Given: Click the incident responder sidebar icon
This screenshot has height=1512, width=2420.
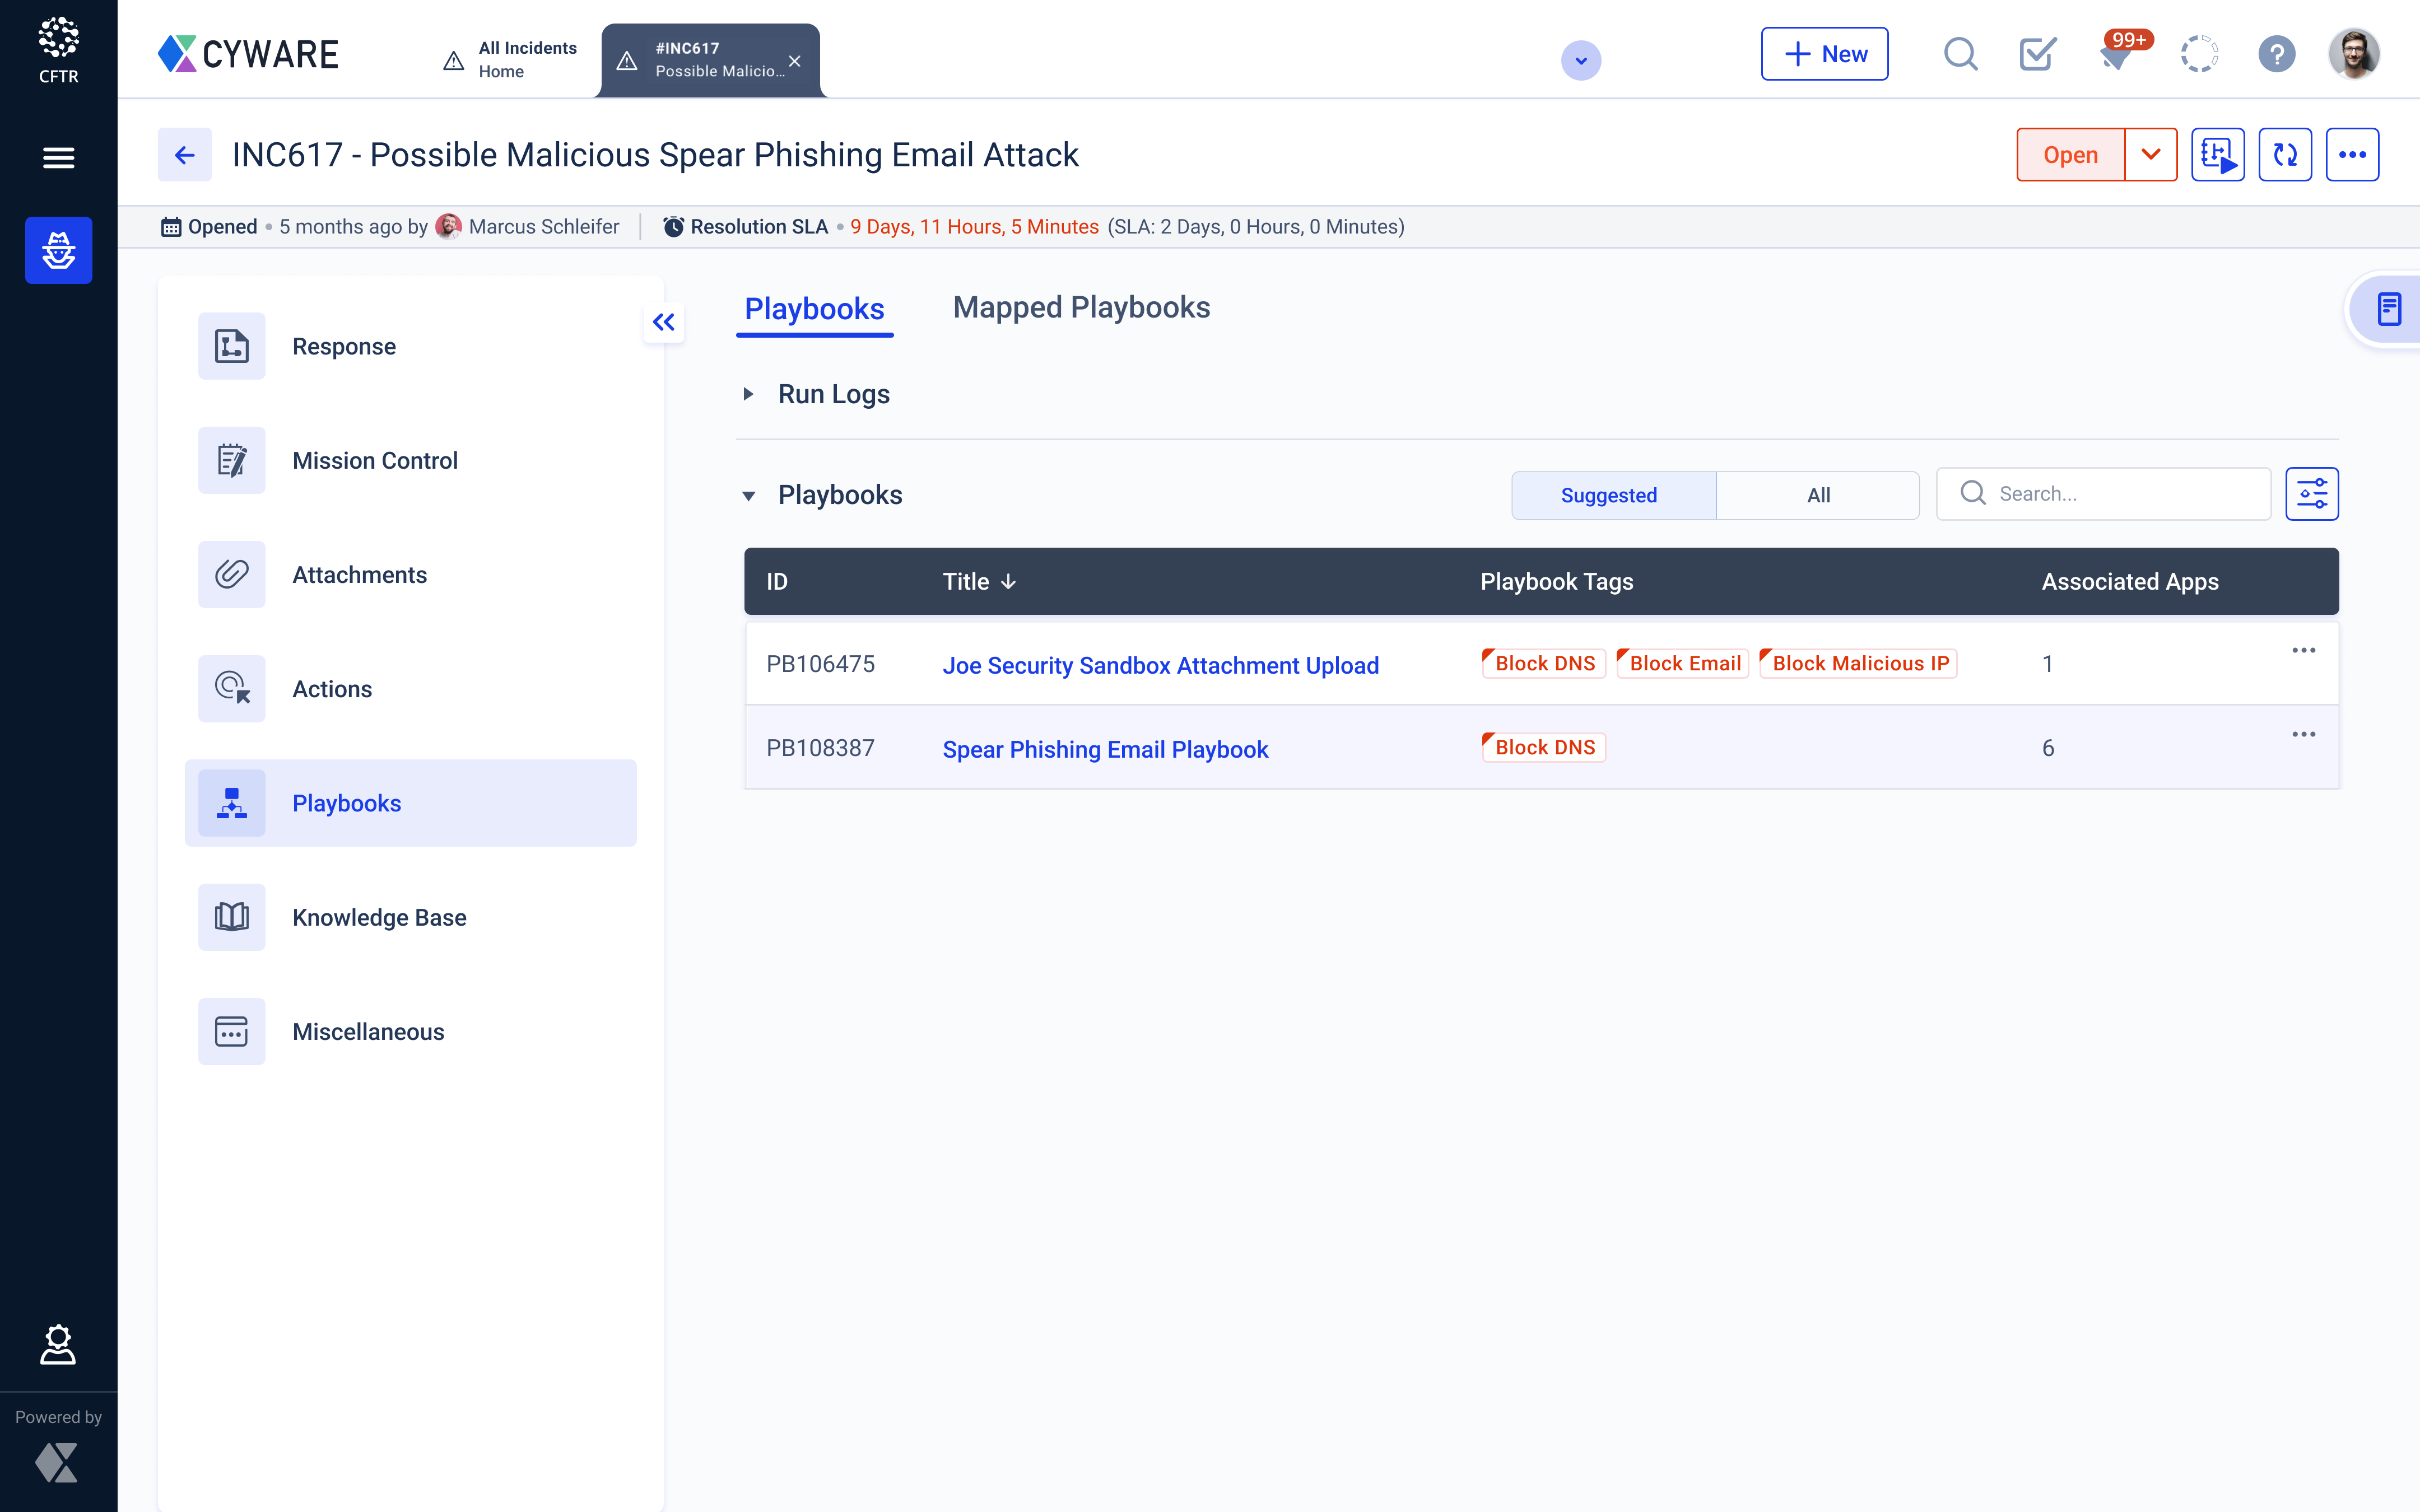Looking at the screenshot, I should (58, 250).
